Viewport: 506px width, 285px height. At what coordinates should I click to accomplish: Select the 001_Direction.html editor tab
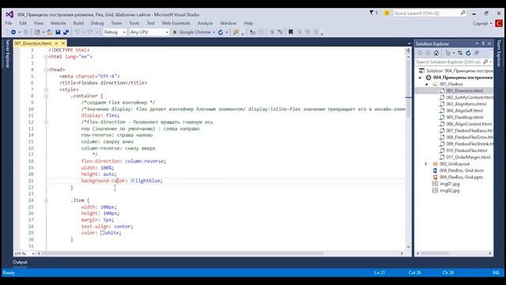[x=32, y=44]
